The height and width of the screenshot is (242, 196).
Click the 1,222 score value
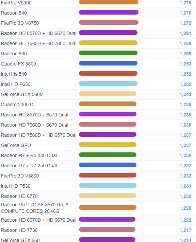(185, 220)
